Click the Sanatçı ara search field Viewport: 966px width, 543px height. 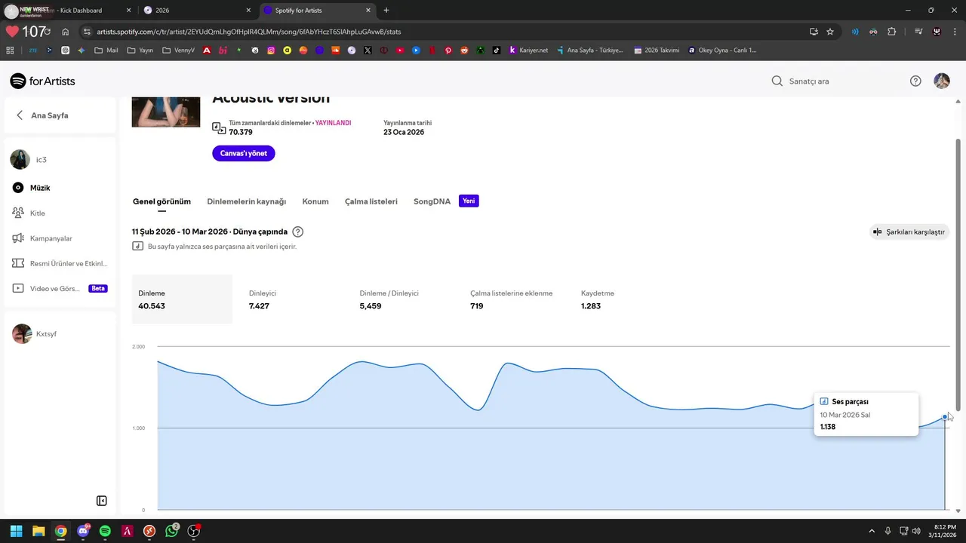(838, 81)
